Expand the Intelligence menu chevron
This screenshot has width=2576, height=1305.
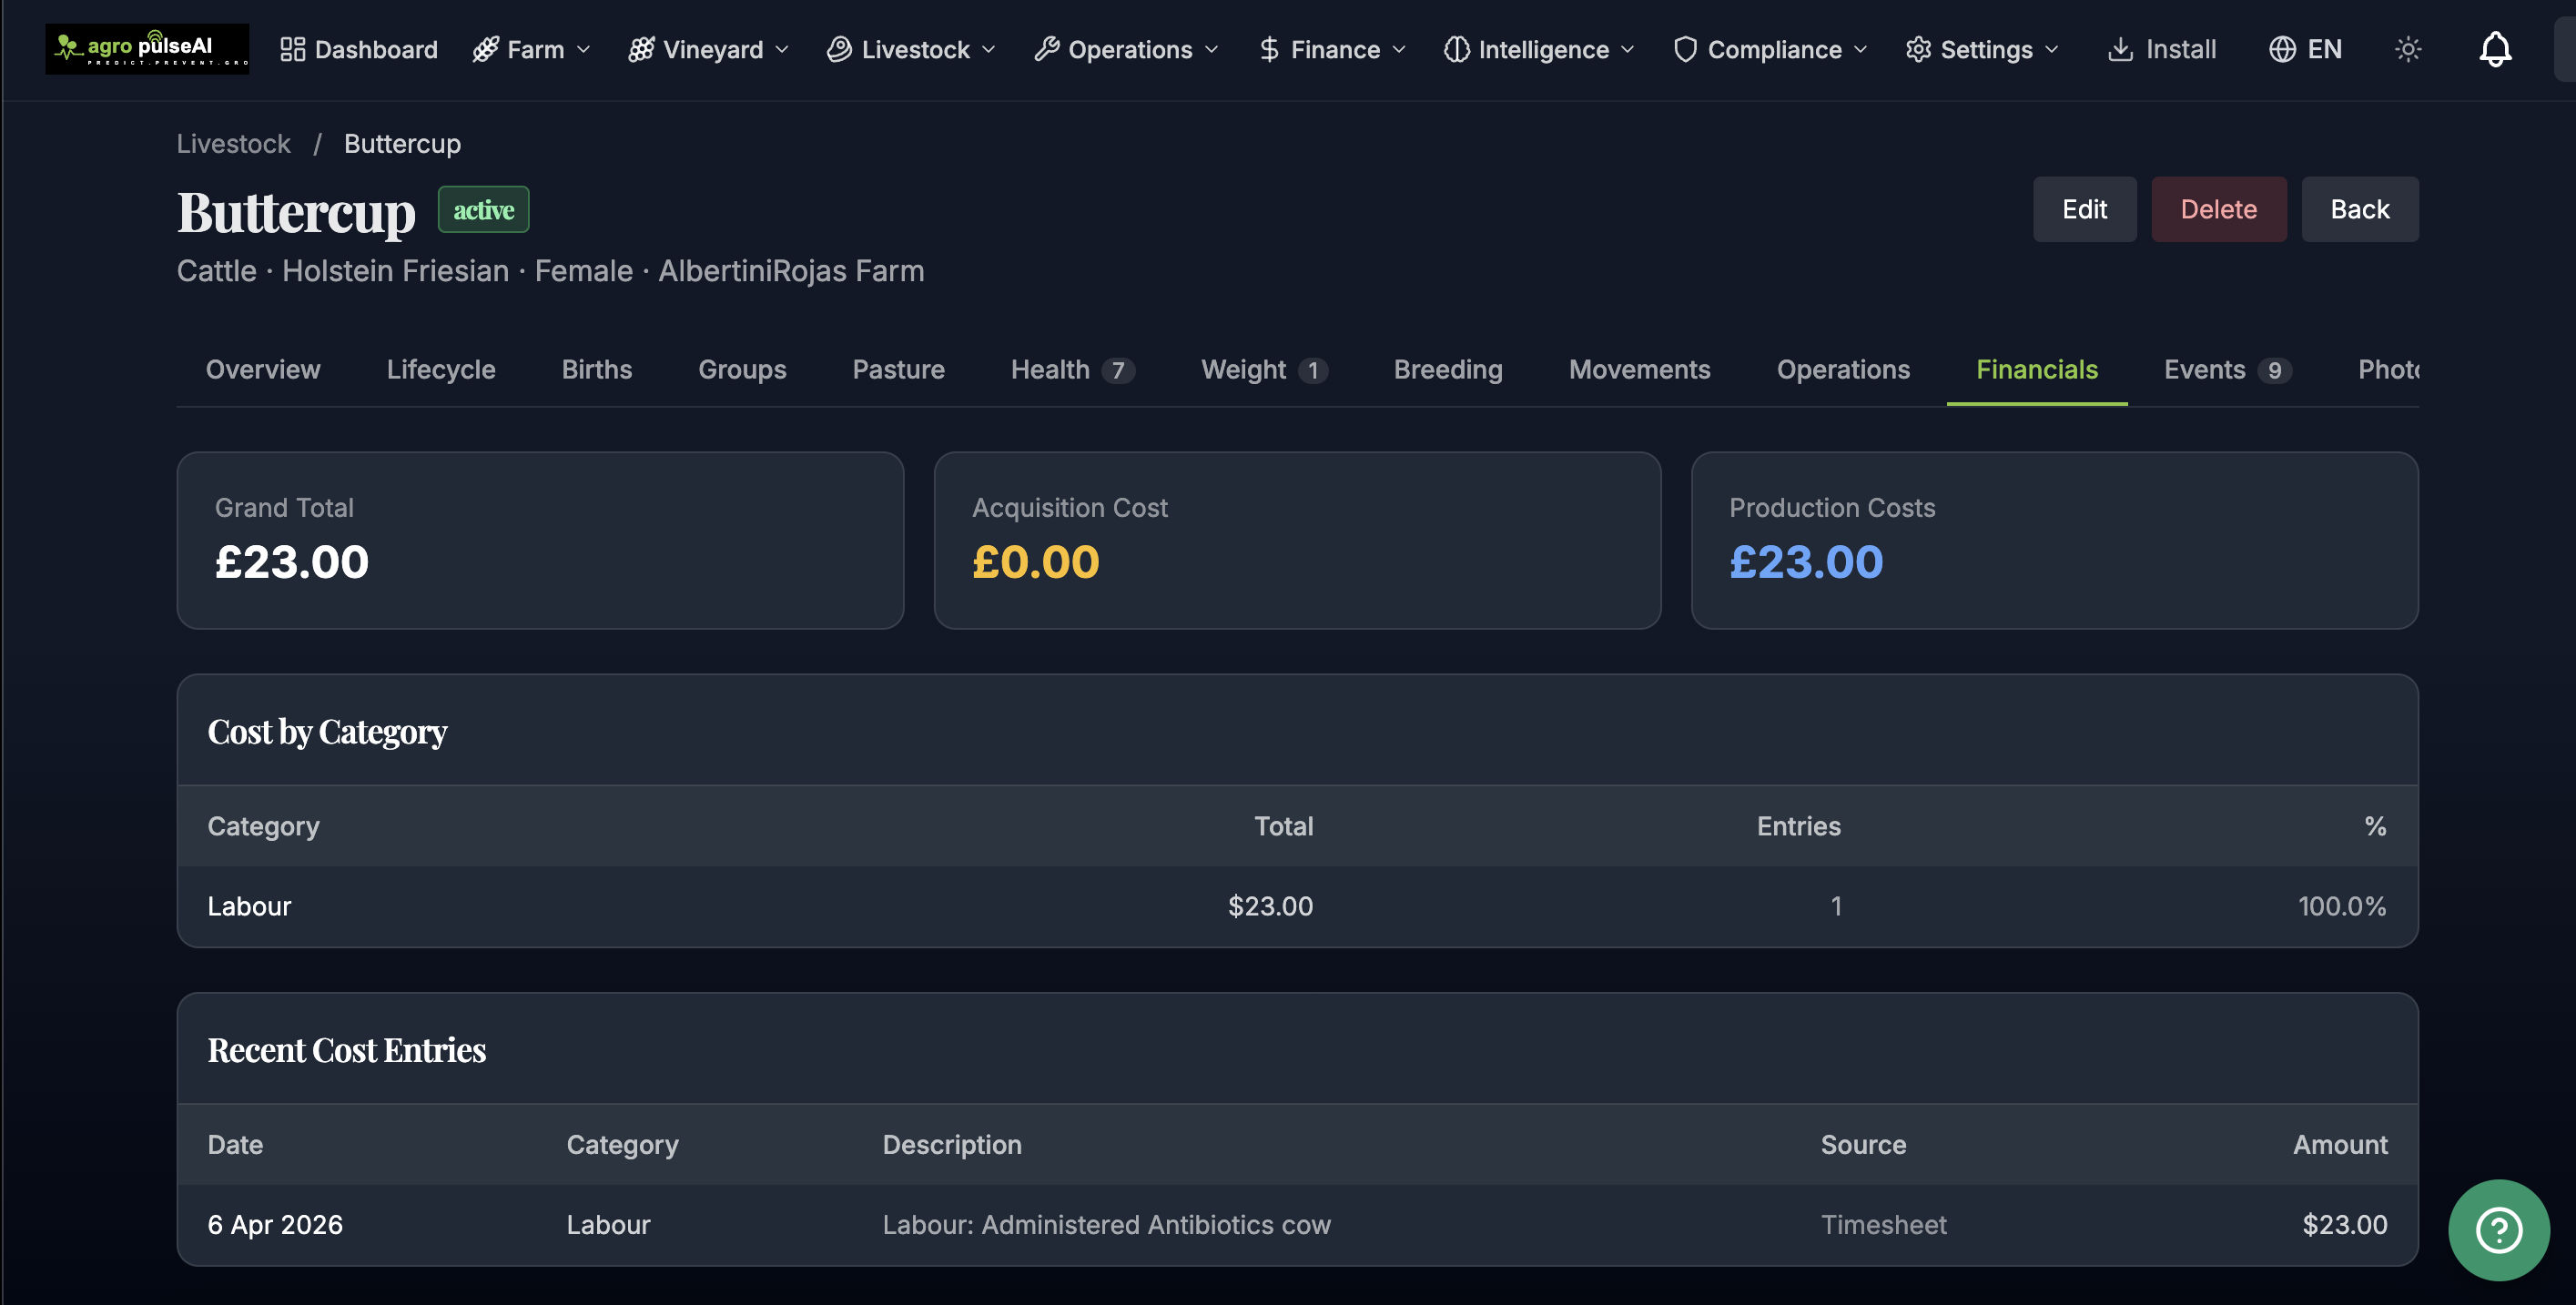tap(1628, 49)
